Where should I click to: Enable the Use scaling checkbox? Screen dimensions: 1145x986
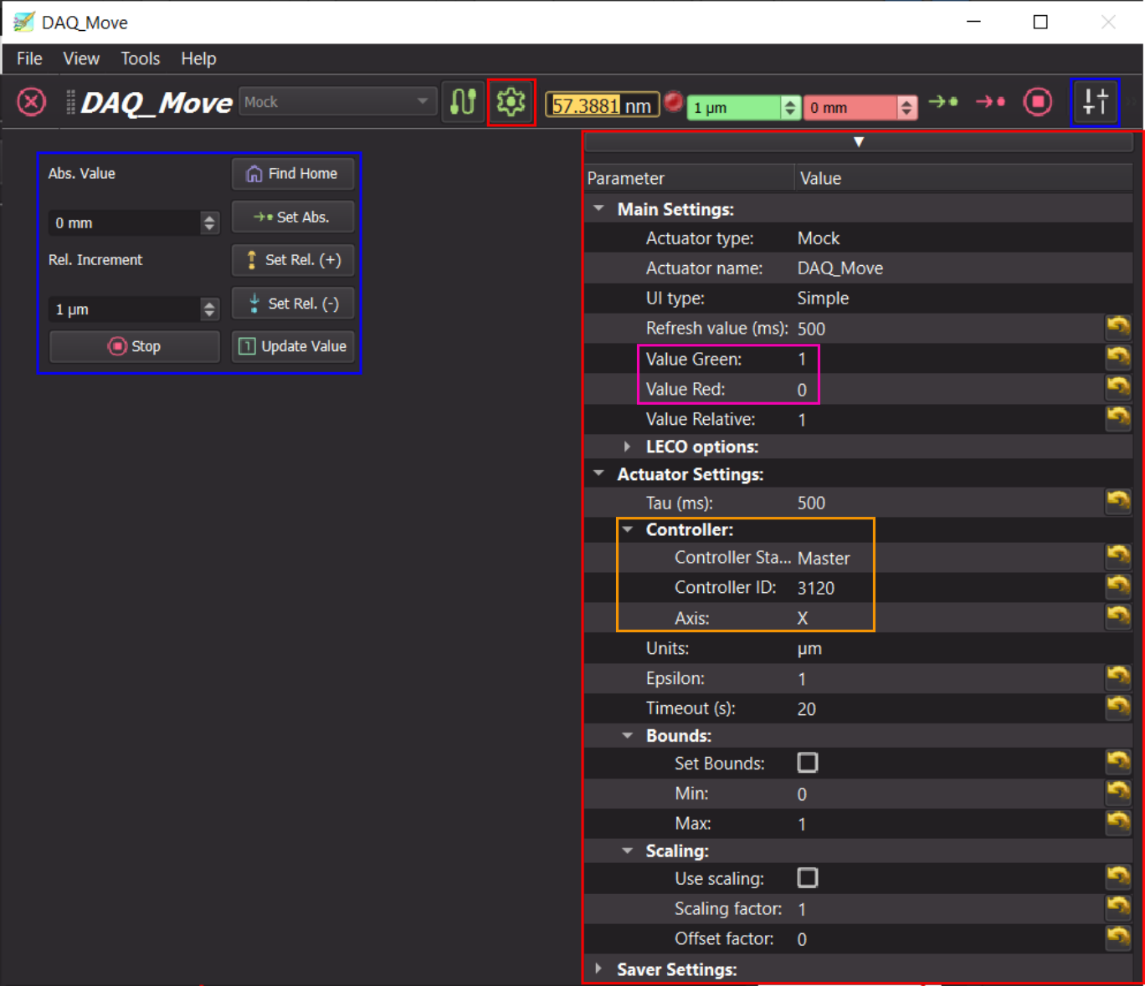pyautogui.click(x=808, y=878)
